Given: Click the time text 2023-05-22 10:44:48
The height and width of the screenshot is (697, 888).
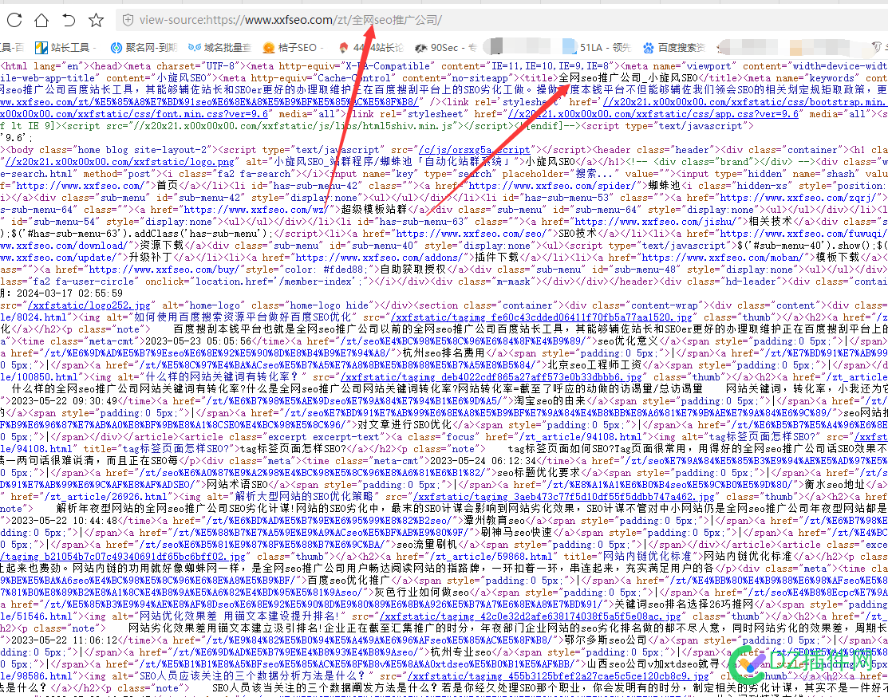Looking at the screenshot, I should (65, 520).
